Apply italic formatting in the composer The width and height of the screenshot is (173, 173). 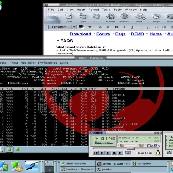(x=124, y=27)
